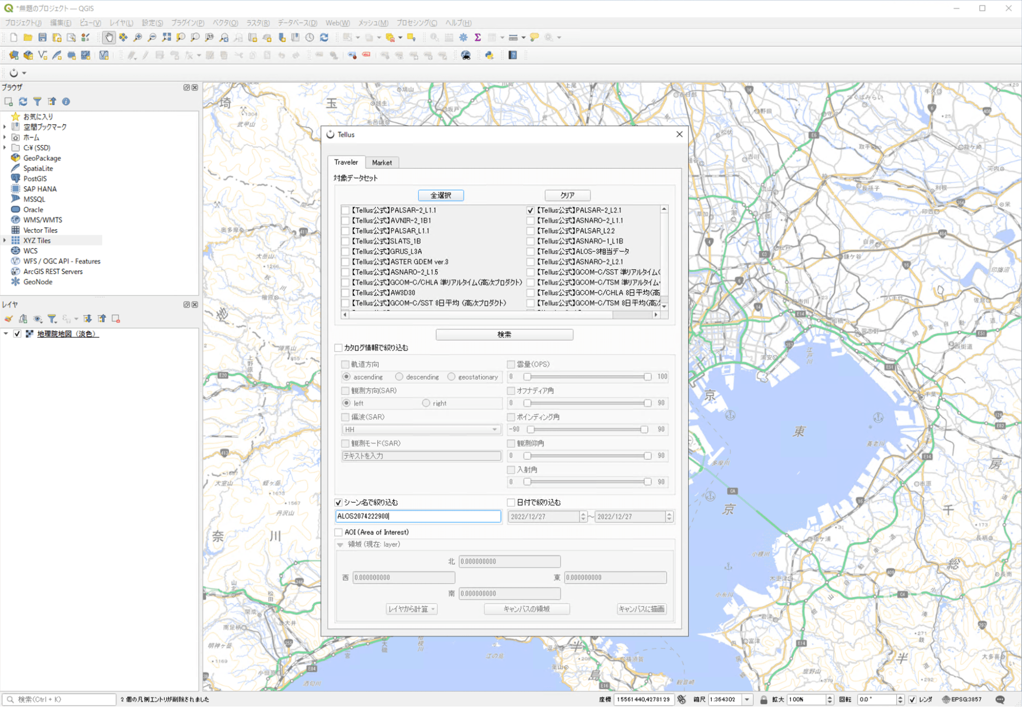
Task: Select the Pan Map hand tool
Action: click(108, 37)
